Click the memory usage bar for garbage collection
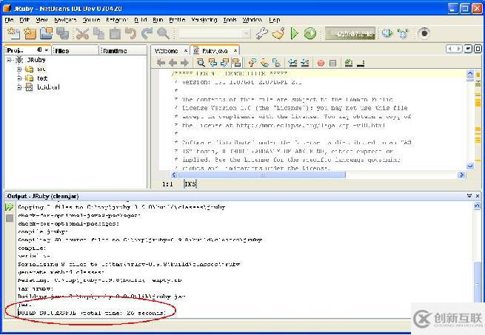This screenshot has height=335, width=485. point(350,33)
